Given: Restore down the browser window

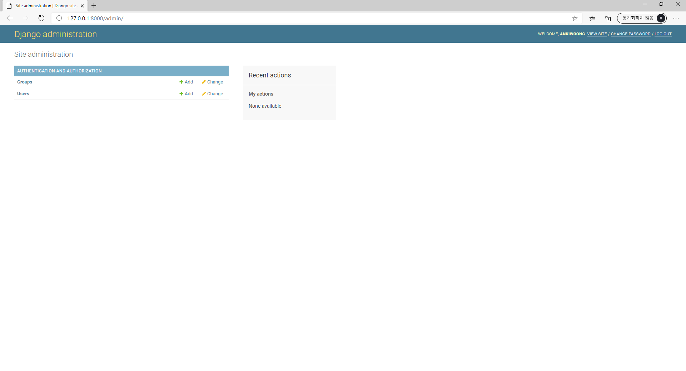Looking at the screenshot, I should click(661, 4).
